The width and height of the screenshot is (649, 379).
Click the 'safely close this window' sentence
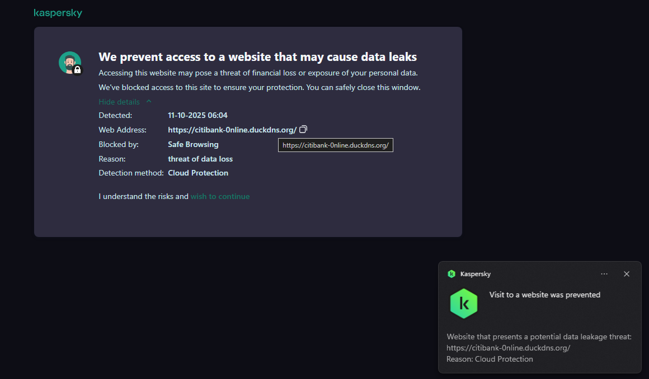click(260, 87)
